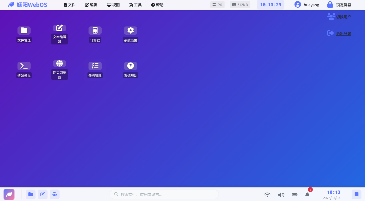This screenshot has height=201, width=365.
Task: Expand the huayang user account menu
Action: [x=307, y=5]
